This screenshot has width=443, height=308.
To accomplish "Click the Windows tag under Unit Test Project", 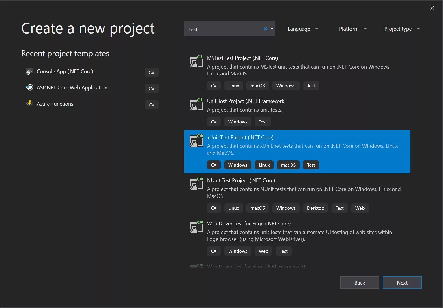I will click(x=238, y=122).
